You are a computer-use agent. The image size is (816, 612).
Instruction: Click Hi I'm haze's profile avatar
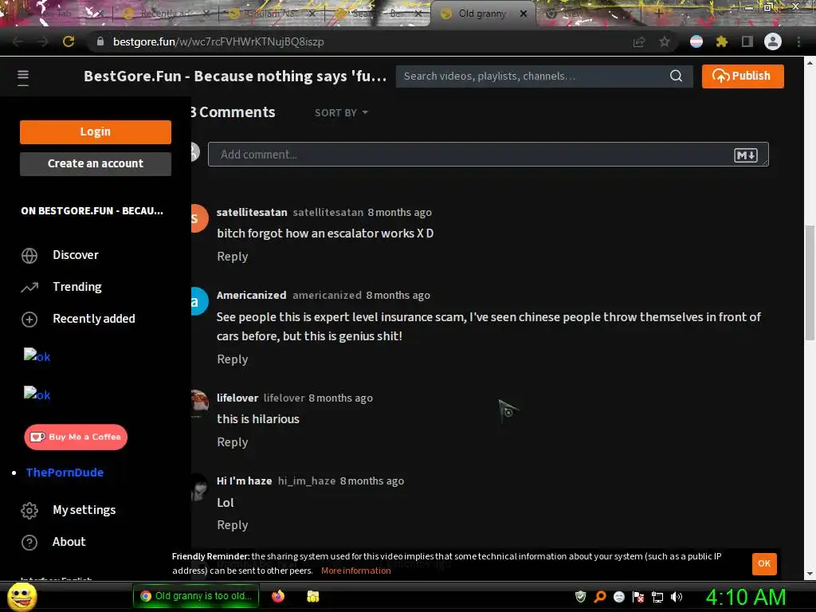(198, 487)
